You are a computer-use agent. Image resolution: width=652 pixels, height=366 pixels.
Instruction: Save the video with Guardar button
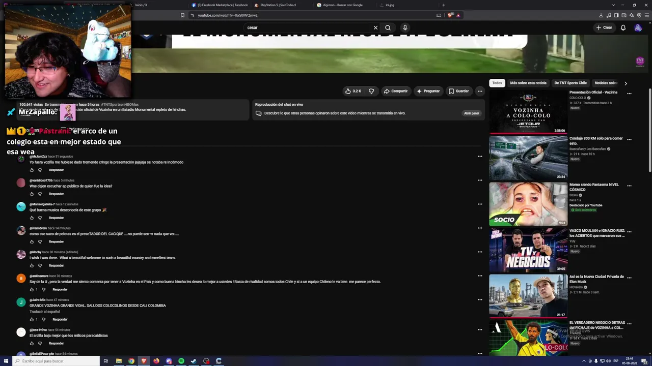click(458, 91)
